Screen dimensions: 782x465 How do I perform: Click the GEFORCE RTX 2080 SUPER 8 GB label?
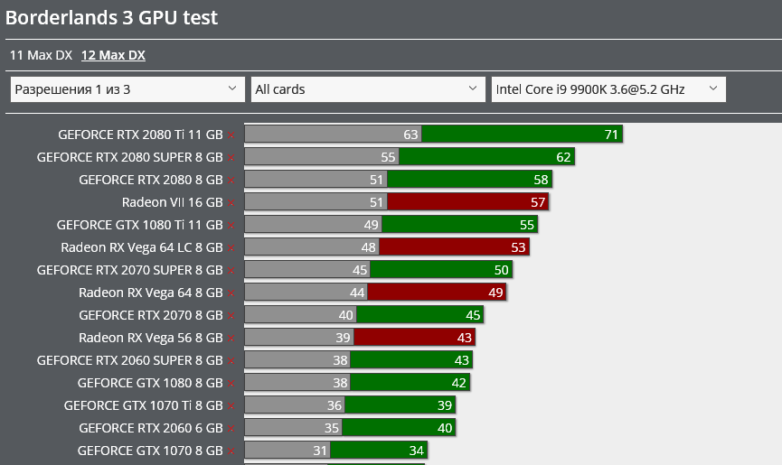[129, 157]
